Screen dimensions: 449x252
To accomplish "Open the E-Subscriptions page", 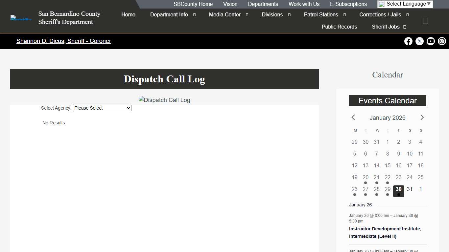I will click(348, 4).
